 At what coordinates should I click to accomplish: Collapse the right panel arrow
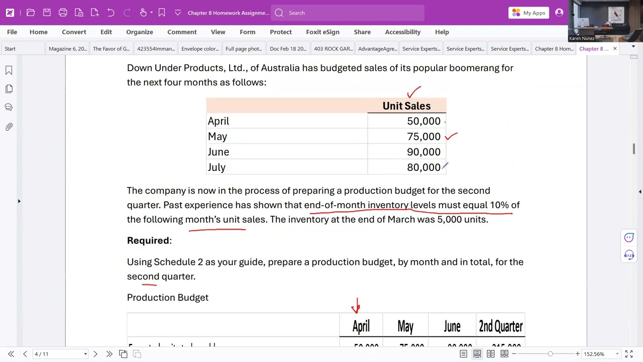click(x=639, y=192)
